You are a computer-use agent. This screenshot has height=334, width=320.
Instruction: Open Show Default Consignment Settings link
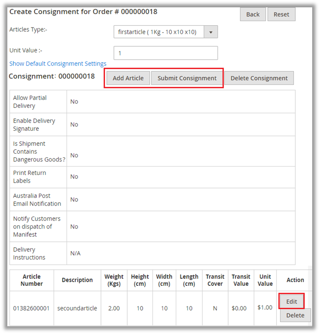58,64
